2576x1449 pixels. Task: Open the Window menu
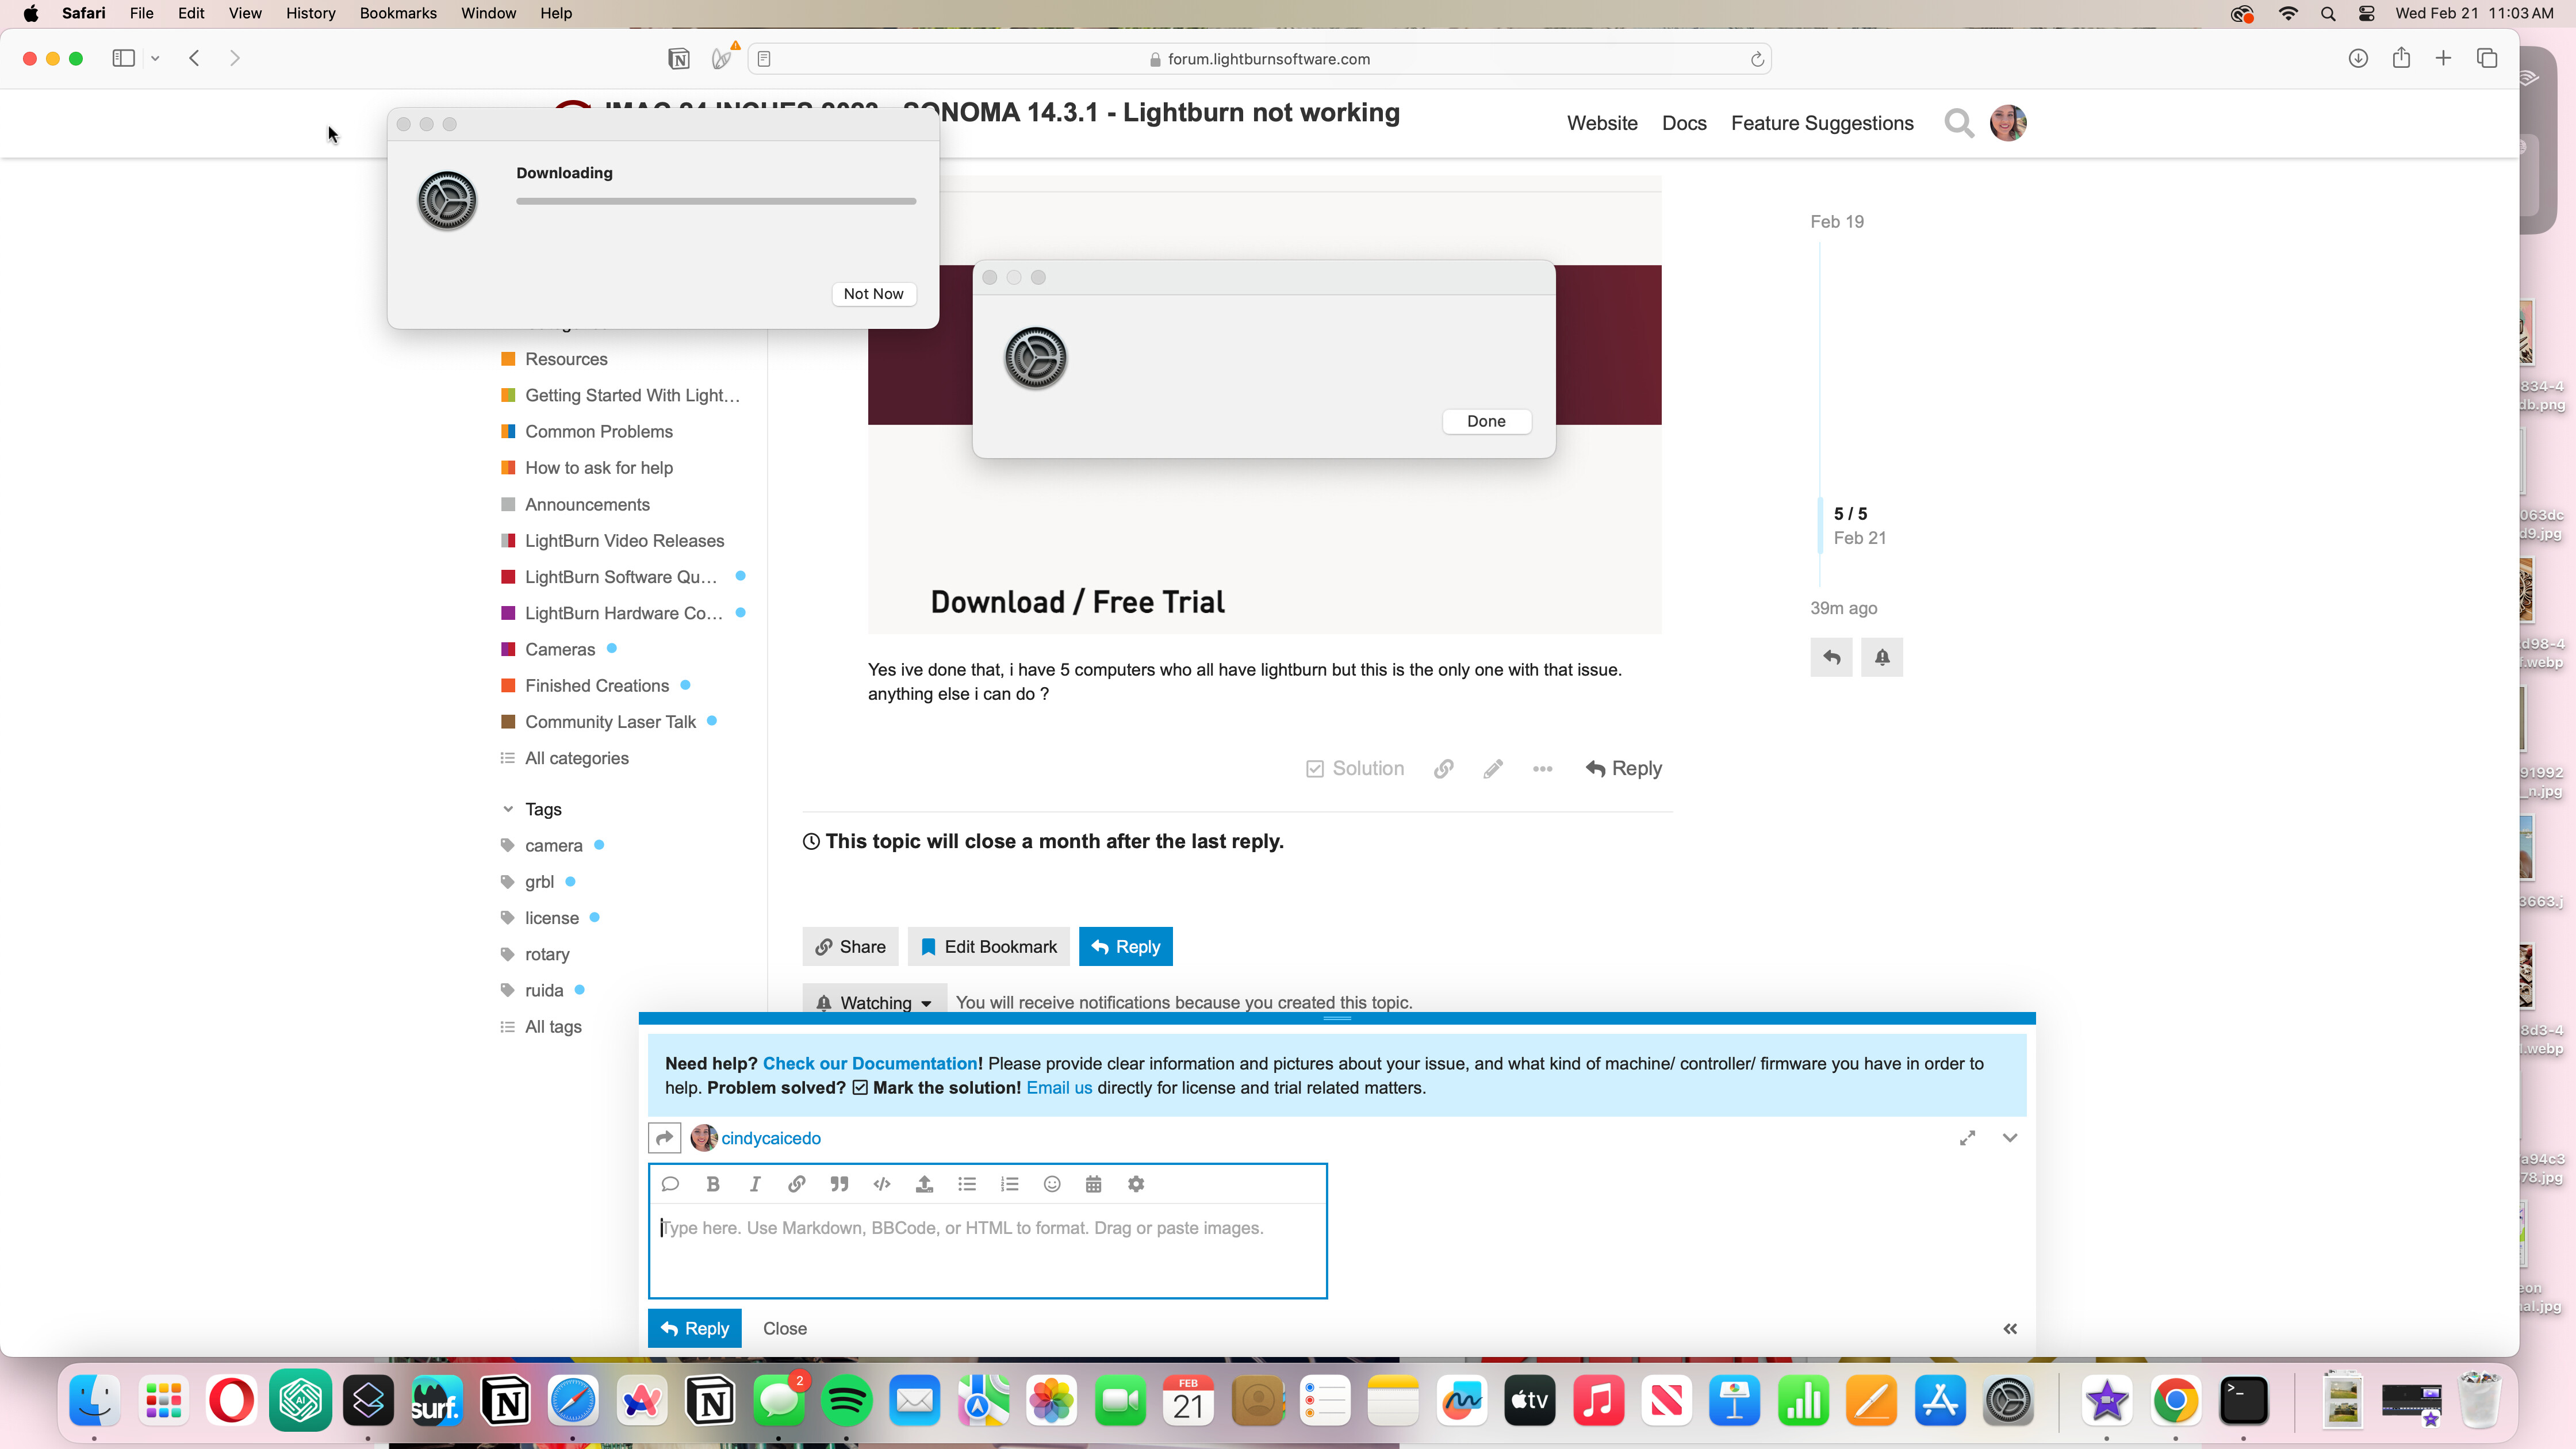point(488,13)
